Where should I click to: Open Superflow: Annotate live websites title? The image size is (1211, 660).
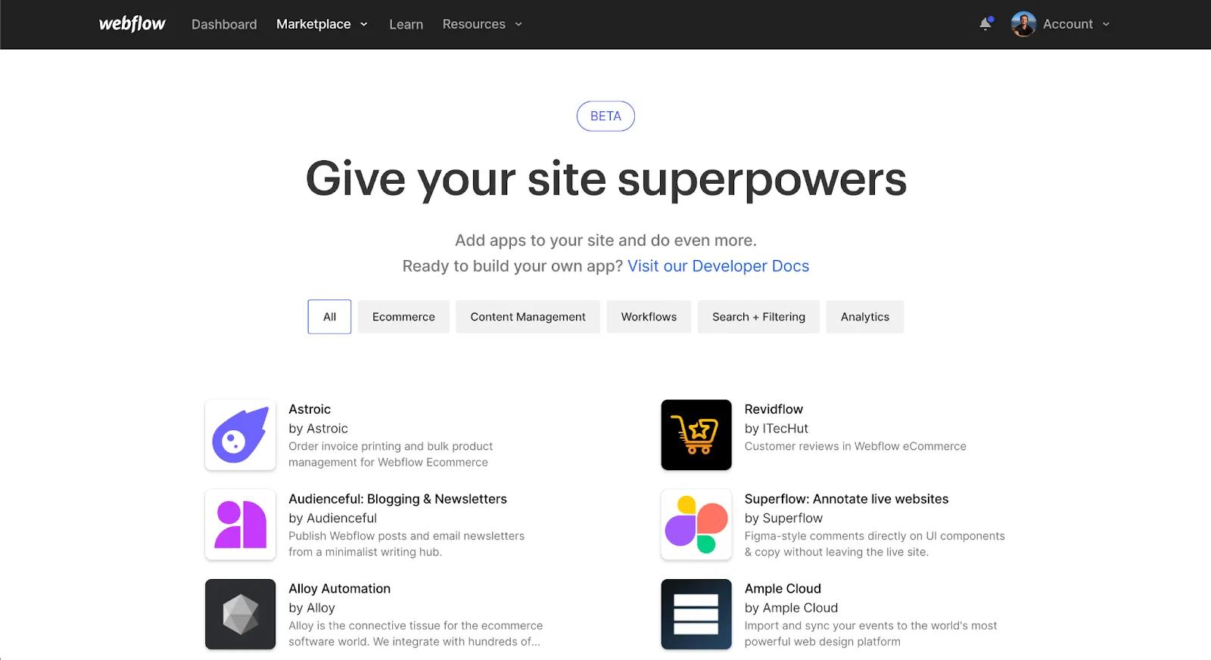(x=846, y=499)
